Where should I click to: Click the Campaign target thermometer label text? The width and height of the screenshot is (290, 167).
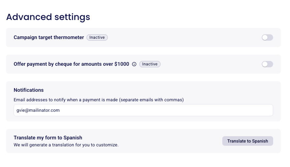point(49,37)
